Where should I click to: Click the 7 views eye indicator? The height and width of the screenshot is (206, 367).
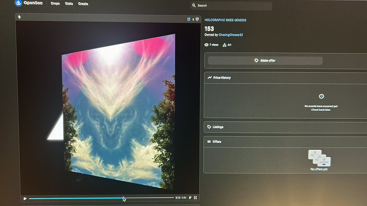click(212, 45)
